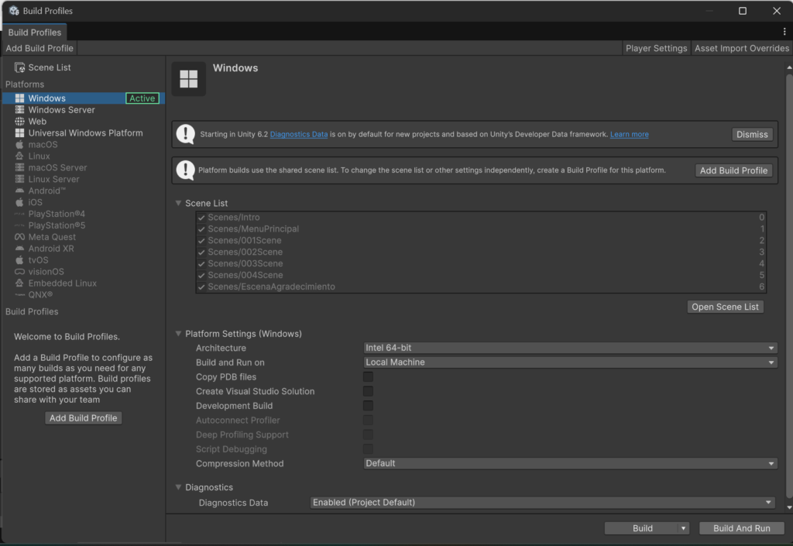Open the Compression Method dropdown
Screen dimensions: 793x546
(x=570, y=464)
